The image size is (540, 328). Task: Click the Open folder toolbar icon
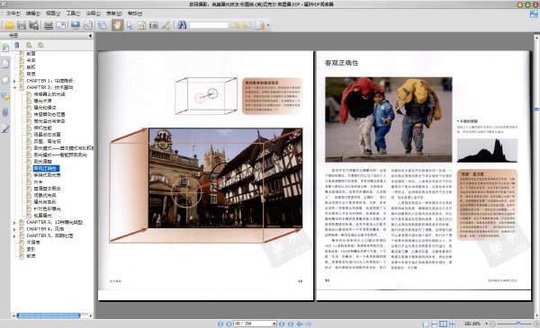pos(10,25)
